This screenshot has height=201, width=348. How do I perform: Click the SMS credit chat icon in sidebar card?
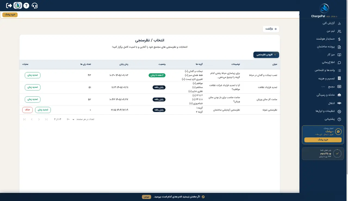coord(338,132)
